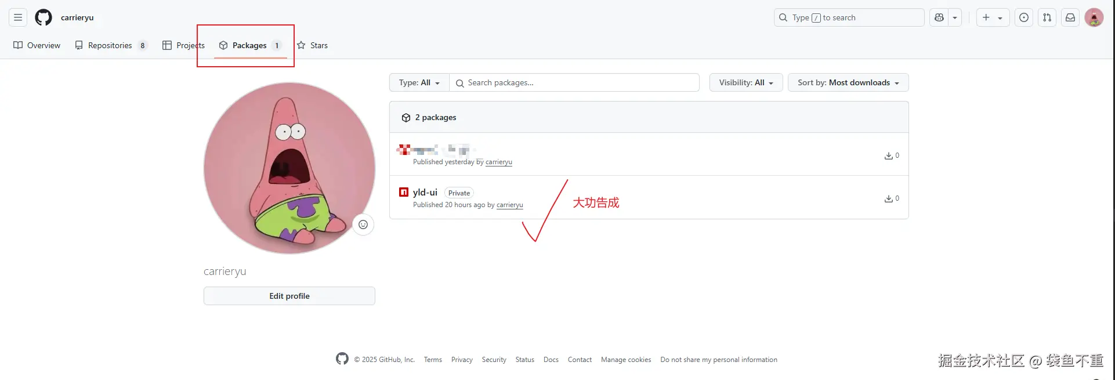1115x380 pixels.
Task: Open the Type: All filter dropdown
Action: [x=419, y=82]
